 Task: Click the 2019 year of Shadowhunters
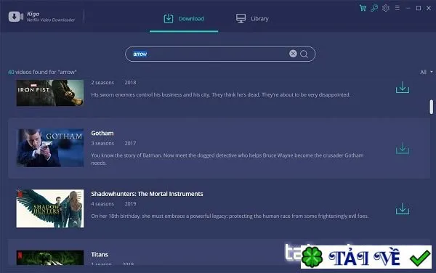coord(130,204)
